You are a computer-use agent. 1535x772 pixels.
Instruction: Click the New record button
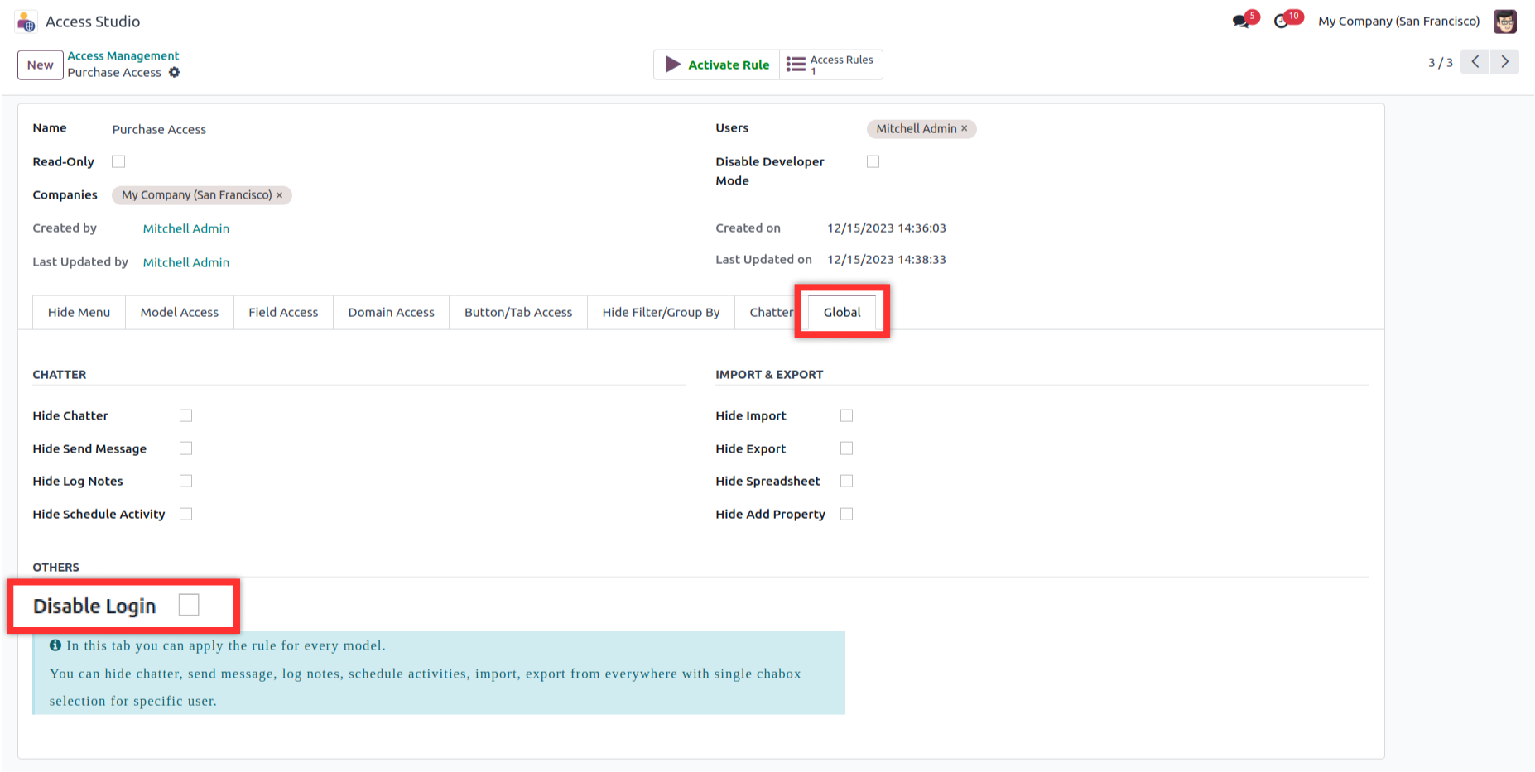40,65
